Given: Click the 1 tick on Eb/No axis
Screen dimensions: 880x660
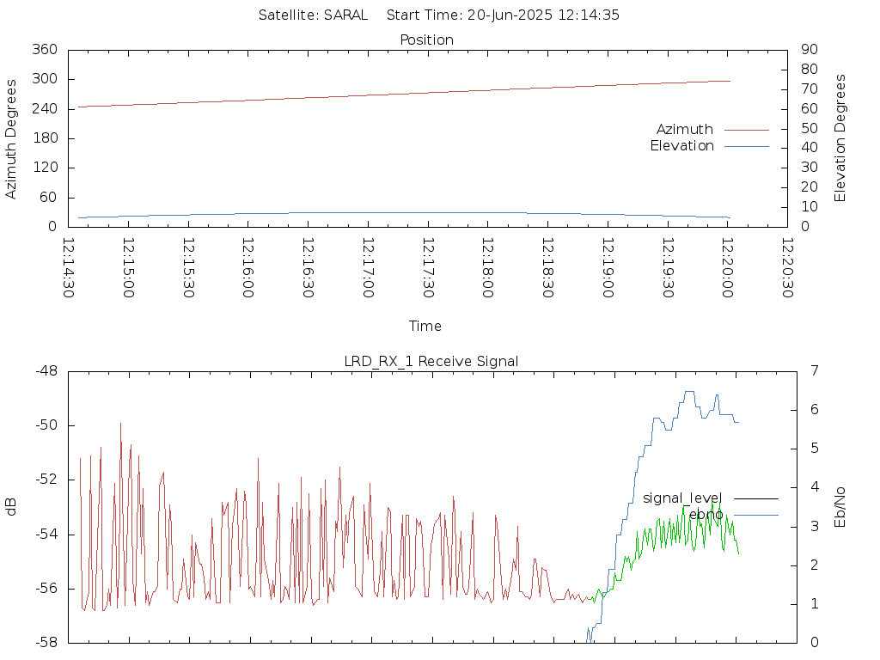Looking at the screenshot, I should pyautogui.click(x=815, y=604).
